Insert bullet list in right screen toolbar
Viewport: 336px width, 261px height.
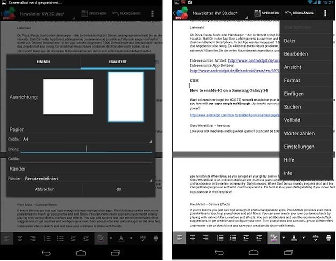(x=233, y=238)
